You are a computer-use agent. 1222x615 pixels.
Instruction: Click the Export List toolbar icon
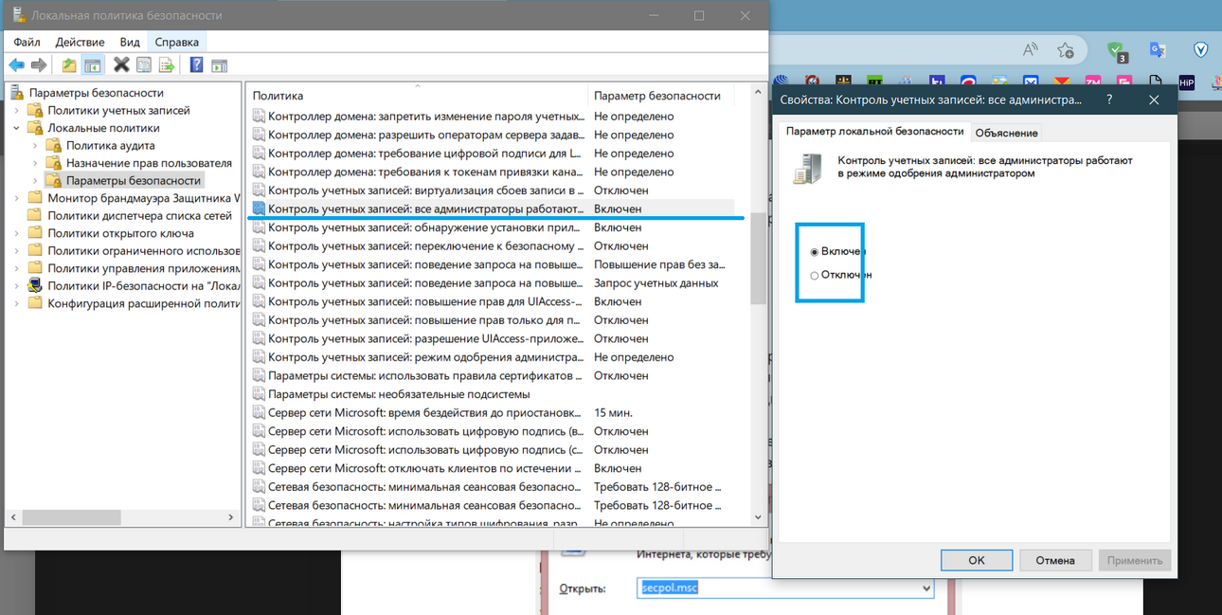[167, 64]
